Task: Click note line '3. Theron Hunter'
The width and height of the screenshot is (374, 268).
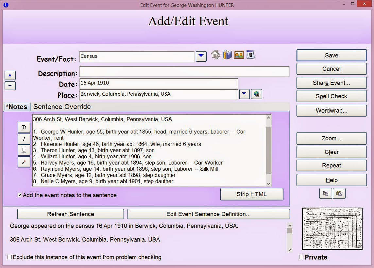Action: 94,150
